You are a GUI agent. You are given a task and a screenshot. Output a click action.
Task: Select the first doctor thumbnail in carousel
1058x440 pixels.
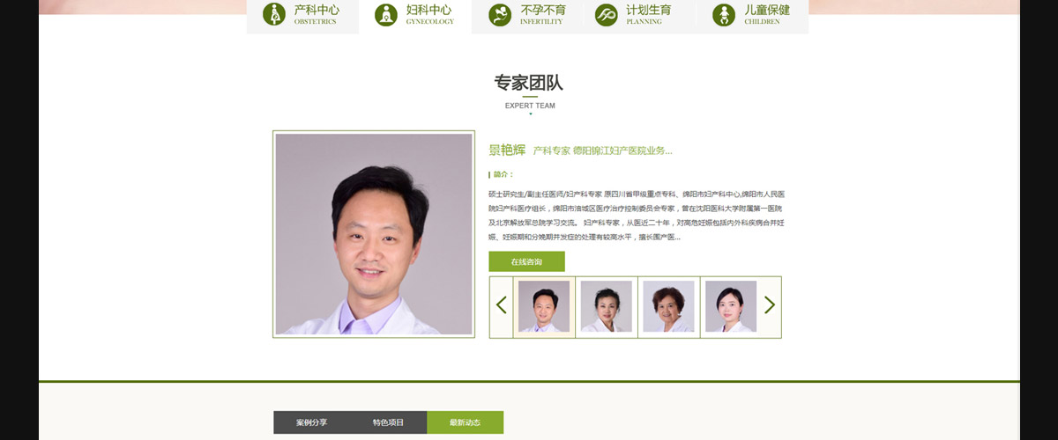pyautogui.click(x=544, y=306)
